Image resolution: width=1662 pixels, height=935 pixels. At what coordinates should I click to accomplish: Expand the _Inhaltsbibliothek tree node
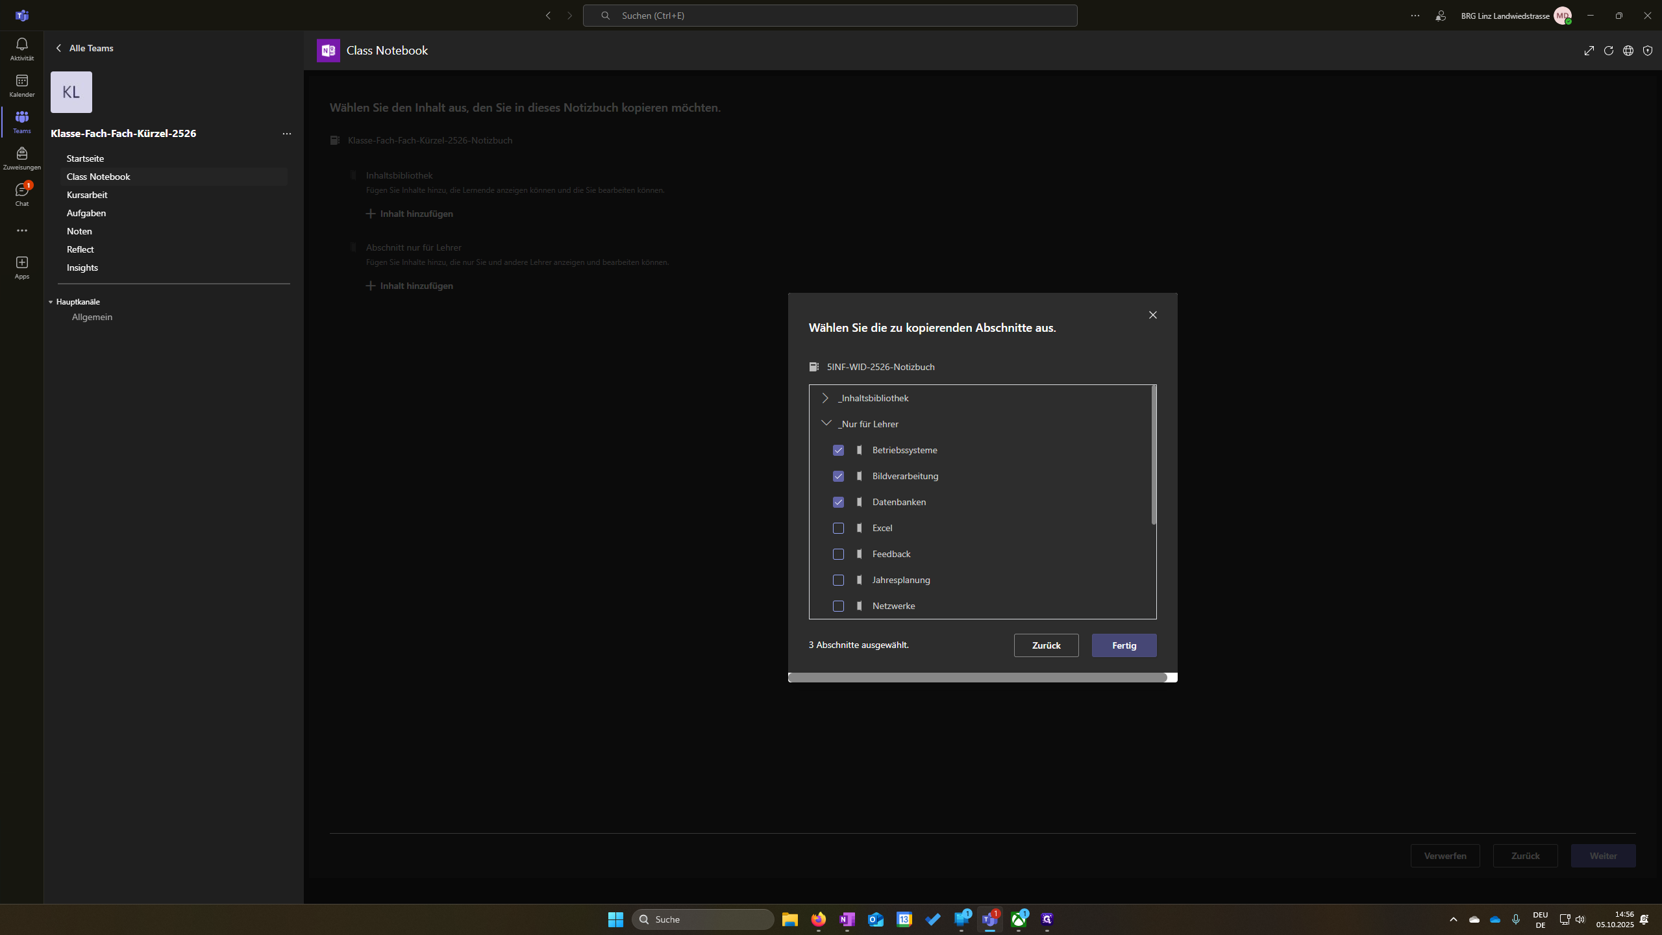(825, 398)
